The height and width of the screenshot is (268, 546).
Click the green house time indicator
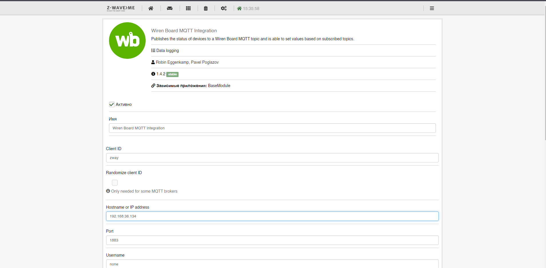239,8
